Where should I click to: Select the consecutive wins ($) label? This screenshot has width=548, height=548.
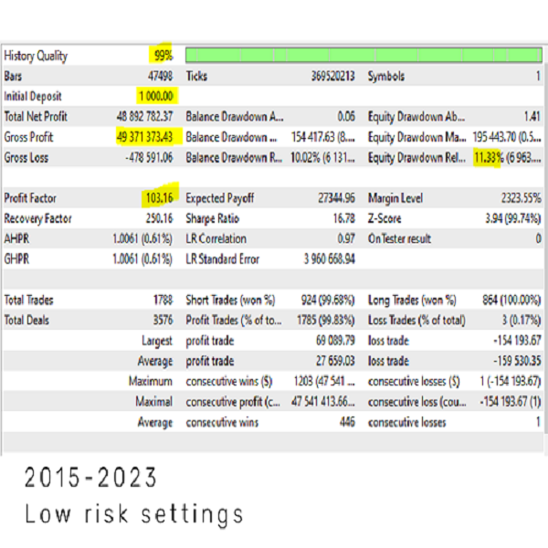coord(229,381)
